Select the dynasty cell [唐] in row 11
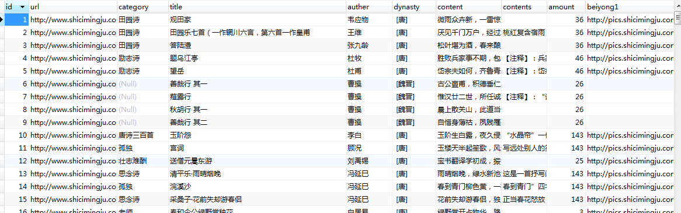Screen dimensions: 681x213 (x=414, y=148)
